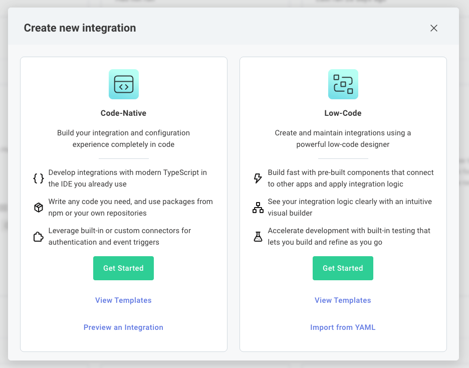The width and height of the screenshot is (469, 368).
Task: Select the curly braces TypeScript icon
Action: [39, 177]
